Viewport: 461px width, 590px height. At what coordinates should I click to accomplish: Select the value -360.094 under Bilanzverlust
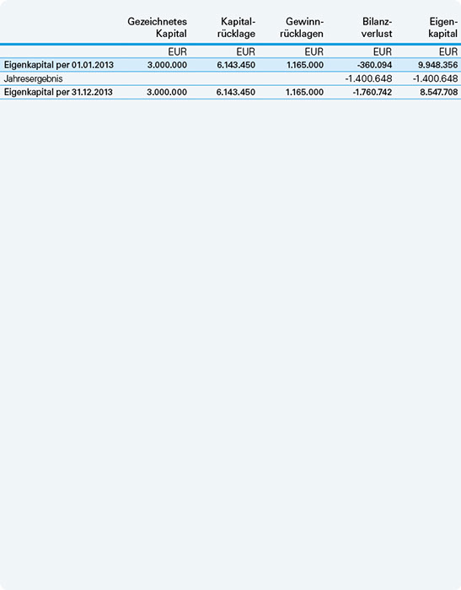coord(374,65)
